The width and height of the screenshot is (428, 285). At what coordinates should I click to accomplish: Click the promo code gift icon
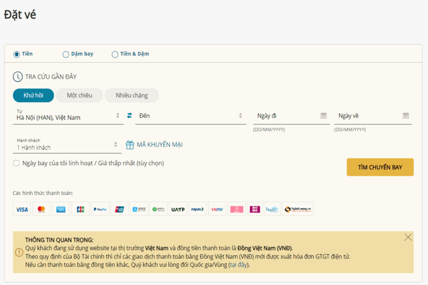[x=130, y=145]
